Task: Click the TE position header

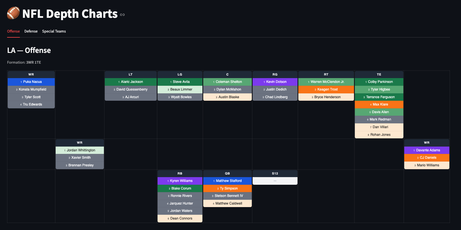Action: coord(379,74)
